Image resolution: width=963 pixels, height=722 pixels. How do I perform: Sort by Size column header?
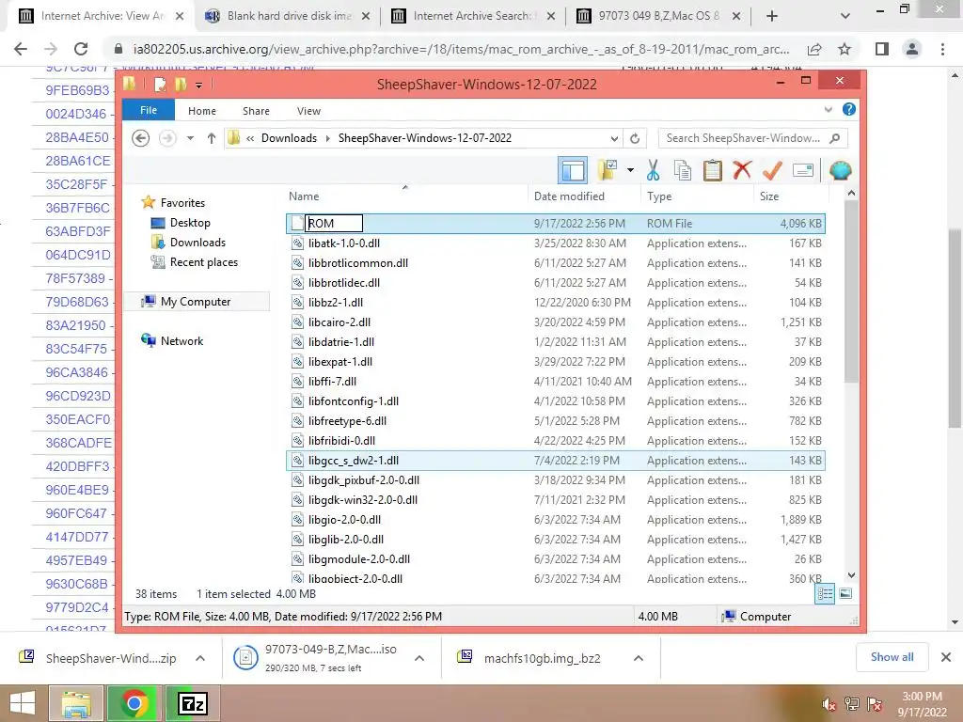pos(769,196)
